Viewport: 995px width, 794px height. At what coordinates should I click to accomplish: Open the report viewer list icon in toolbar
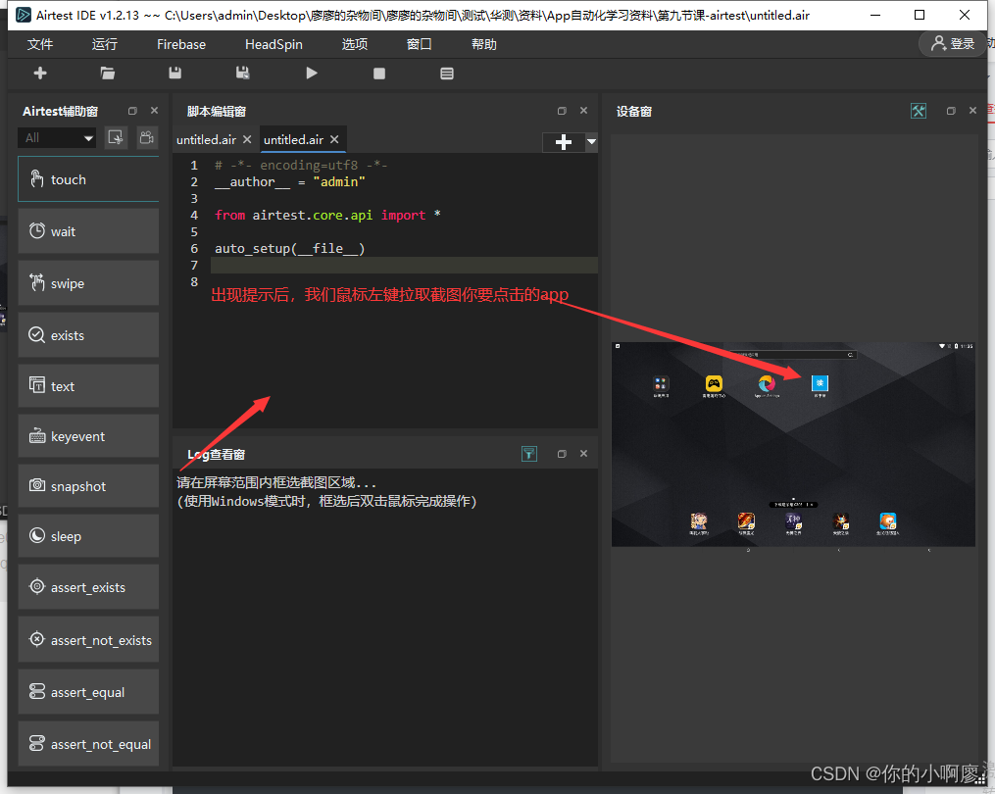pyautogui.click(x=447, y=74)
